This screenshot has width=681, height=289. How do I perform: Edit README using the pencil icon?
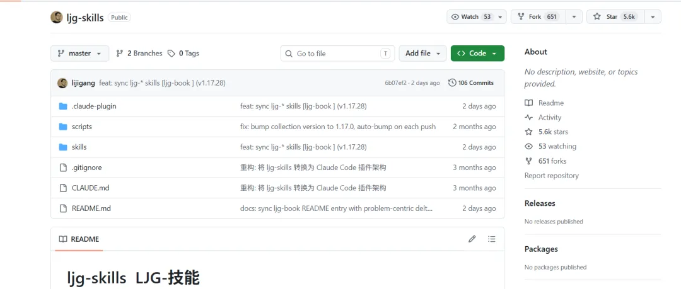coord(472,239)
